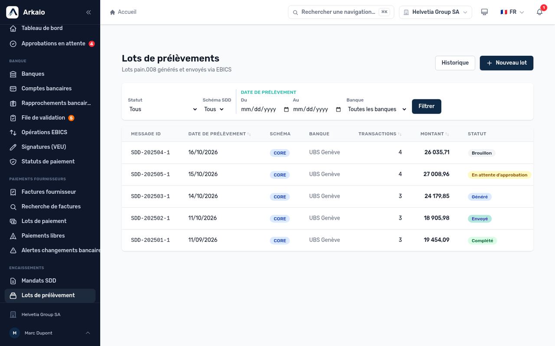Click the Recherche de factures magnifier icon
This screenshot has height=346, width=555.
13,207
